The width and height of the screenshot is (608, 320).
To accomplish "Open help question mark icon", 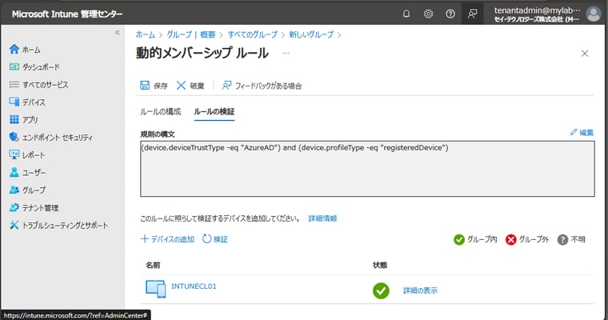I will coord(450,14).
